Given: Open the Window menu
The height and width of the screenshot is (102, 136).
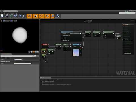Looking at the screenshot, I should (x=12, y=13).
